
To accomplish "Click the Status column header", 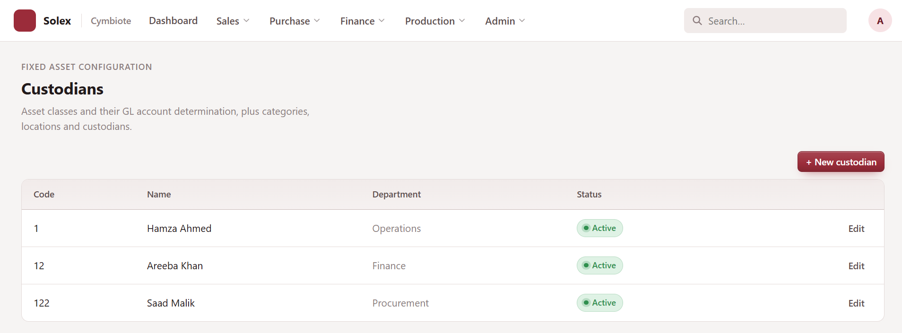I will click(589, 195).
